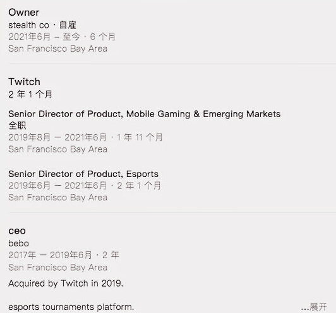
Task: Open the Twitch company heading
Action: (x=24, y=82)
